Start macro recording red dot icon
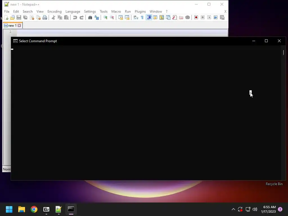Screen dimensions: 288x216 (x=196, y=17)
